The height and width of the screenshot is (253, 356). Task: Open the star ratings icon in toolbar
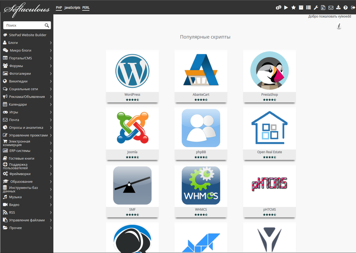point(293,8)
